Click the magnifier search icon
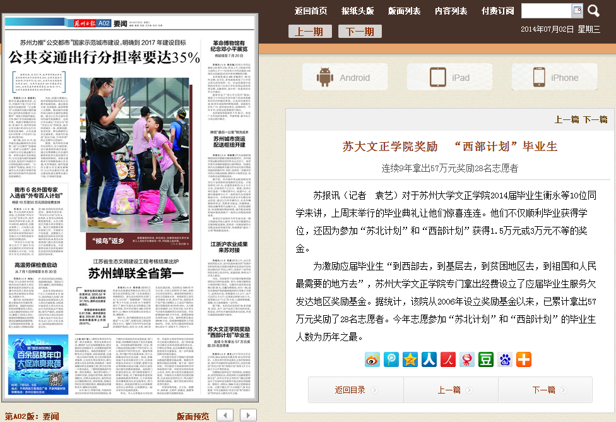616x422 pixels. point(593,11)
